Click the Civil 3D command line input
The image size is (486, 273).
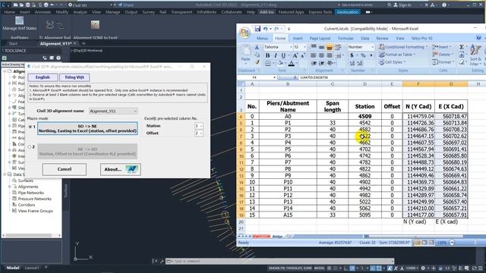[x=280, y=261]
